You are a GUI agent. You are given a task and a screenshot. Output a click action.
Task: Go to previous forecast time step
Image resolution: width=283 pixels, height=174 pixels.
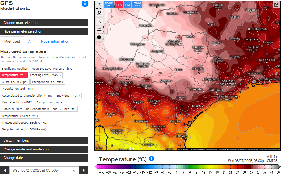5,170
